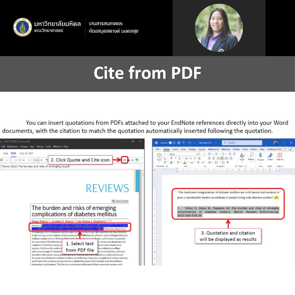The image size is (295, 295).
Task: Click the Justify alignment button
Action: (222, 158)
